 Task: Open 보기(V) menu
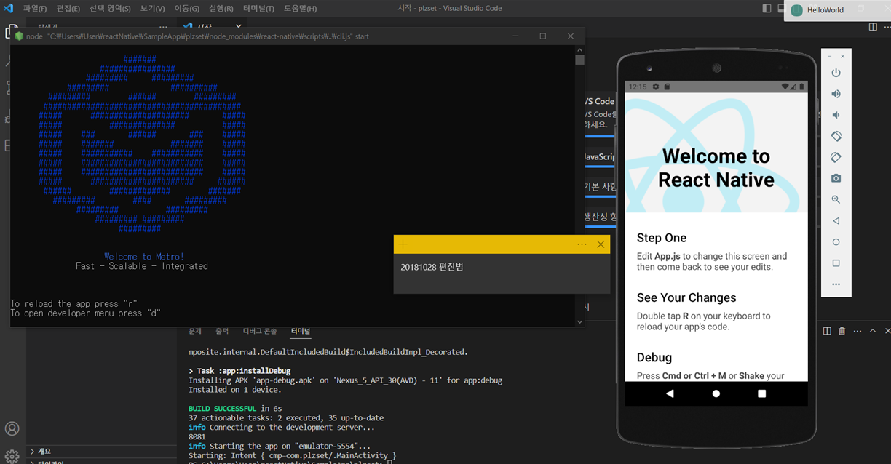153,9
